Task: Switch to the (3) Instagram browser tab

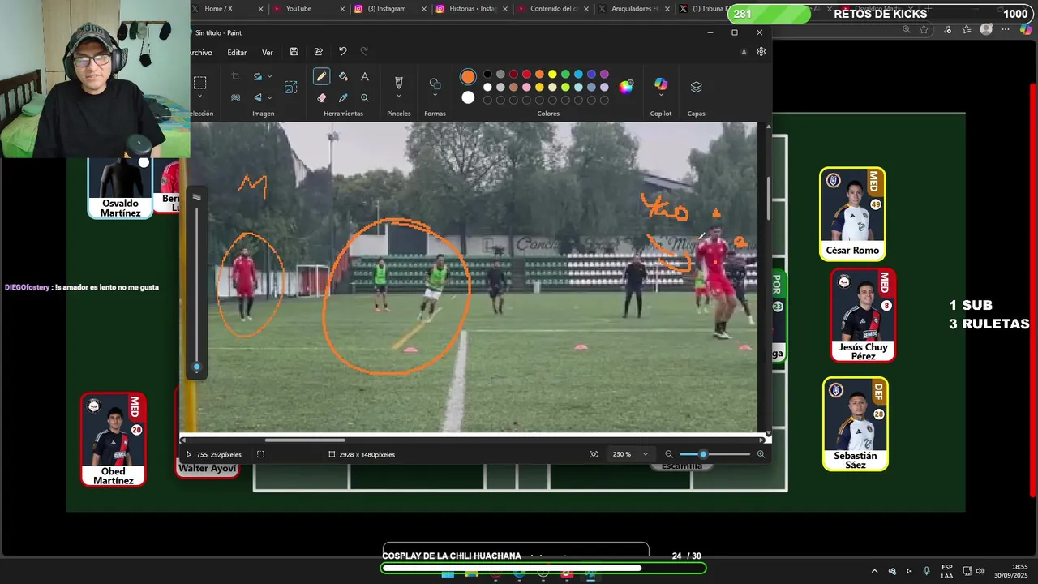Action: coord(389,8)
